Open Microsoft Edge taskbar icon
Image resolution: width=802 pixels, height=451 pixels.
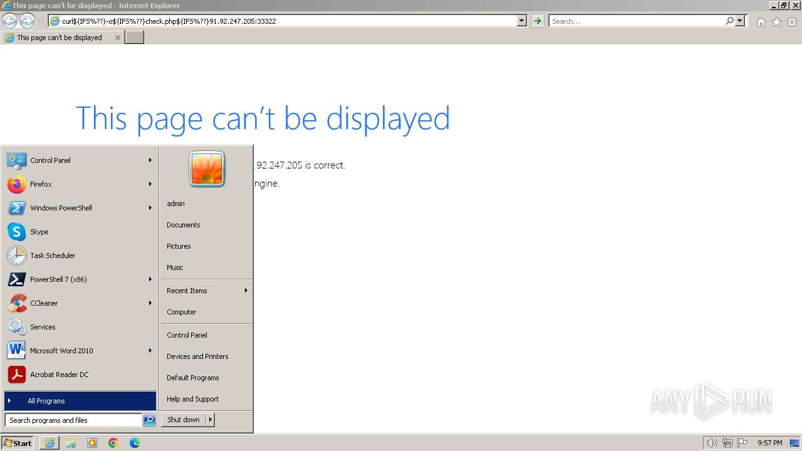[135, 443]
